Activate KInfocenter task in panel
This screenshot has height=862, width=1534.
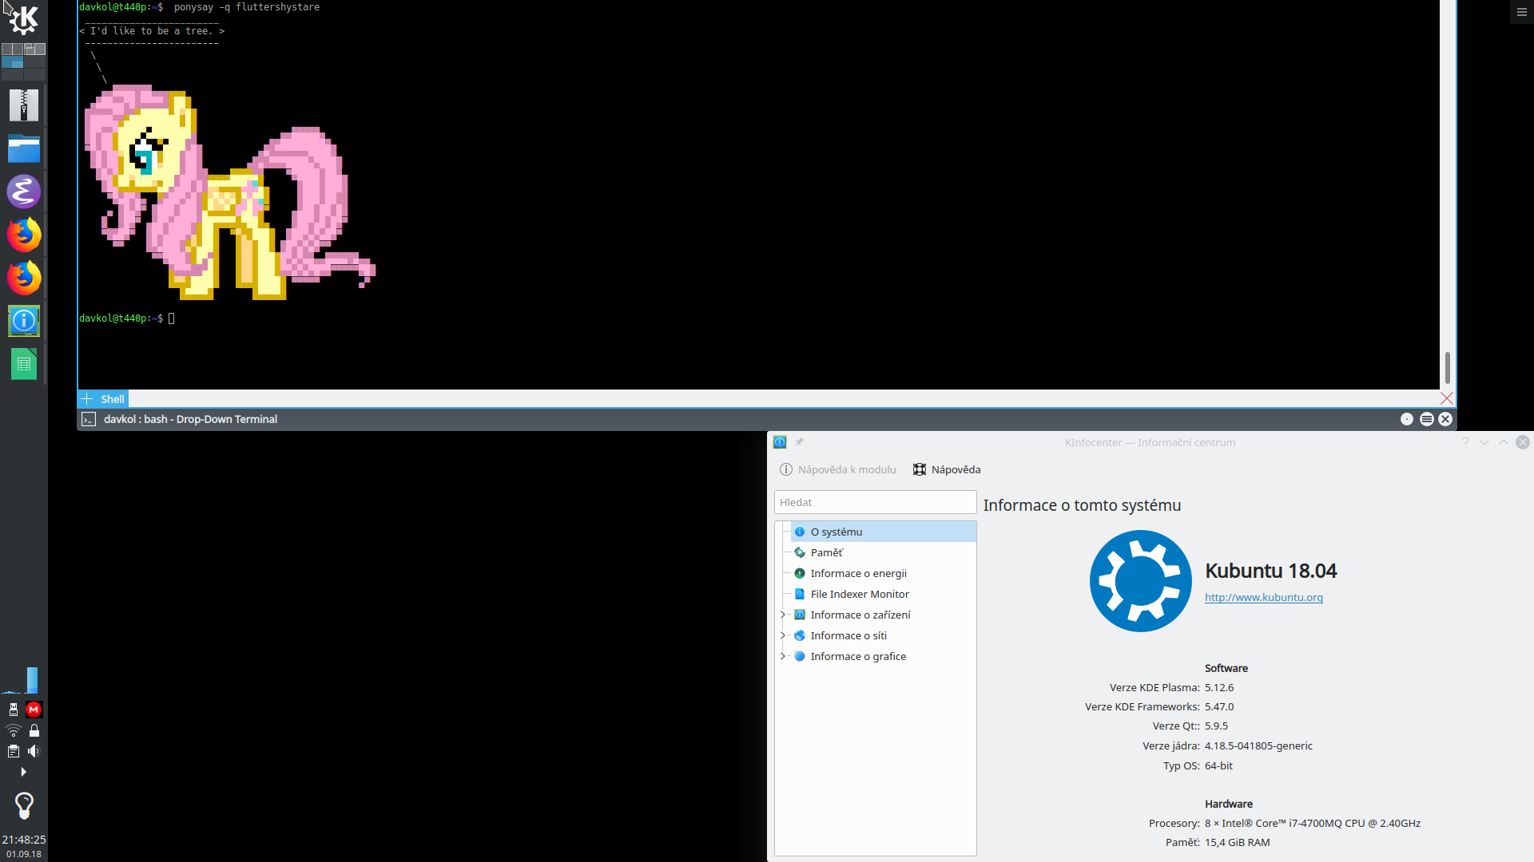[24, 321]
